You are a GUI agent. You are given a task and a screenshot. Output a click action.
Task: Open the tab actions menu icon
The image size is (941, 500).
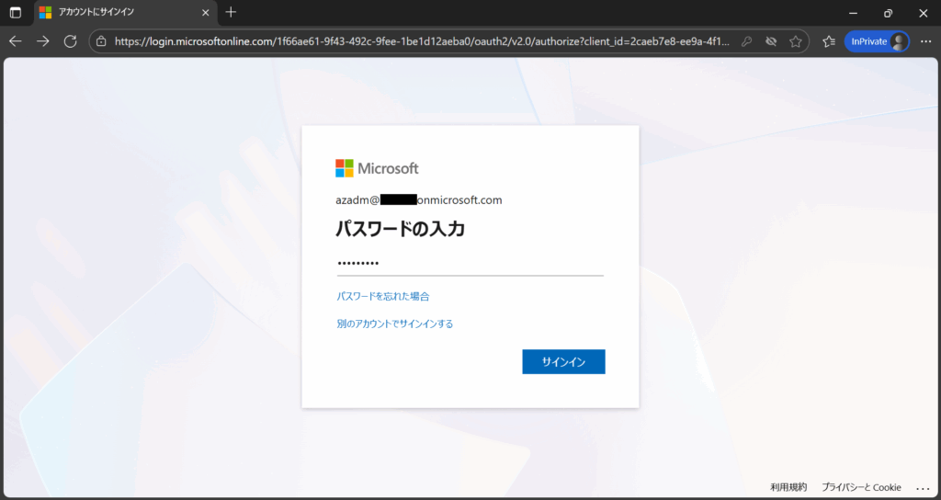pos(15,13)
